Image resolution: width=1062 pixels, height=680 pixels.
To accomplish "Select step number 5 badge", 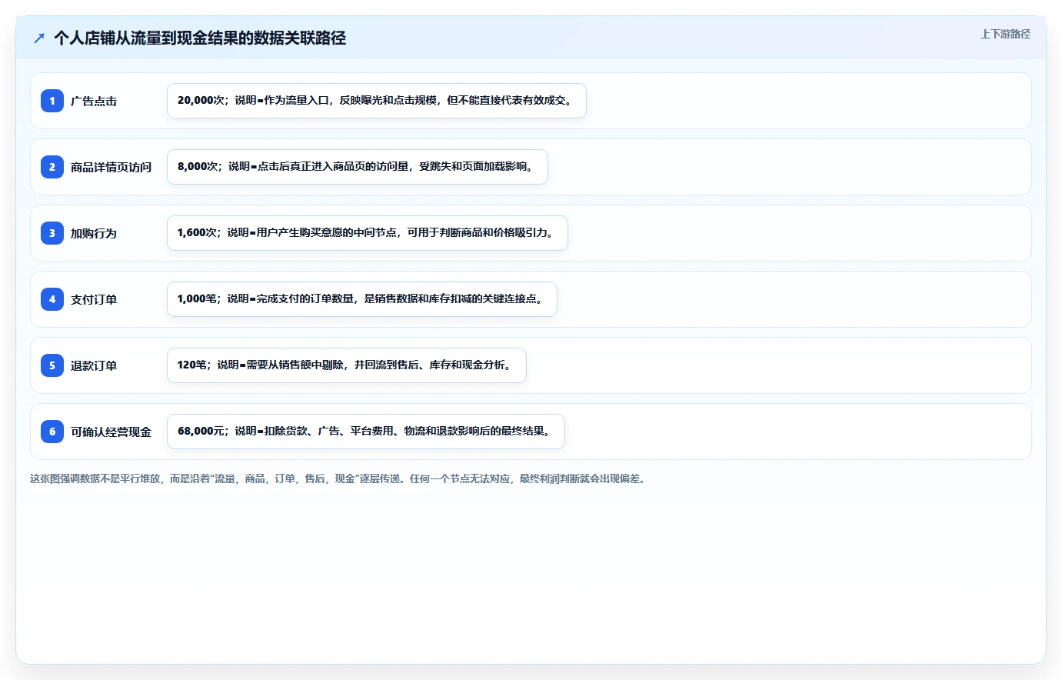I will point(52,365).
